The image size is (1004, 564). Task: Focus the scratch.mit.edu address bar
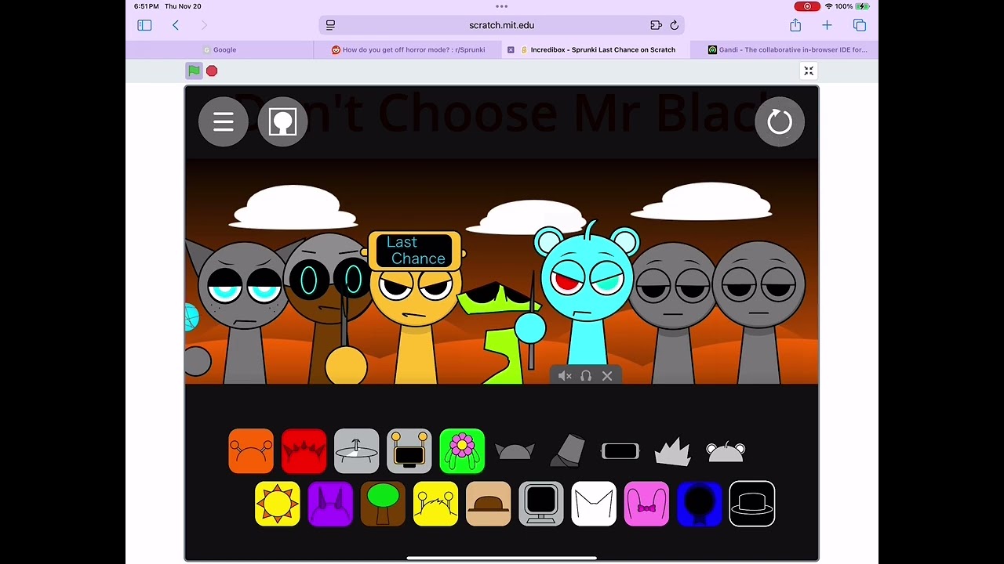click(502, 25)
